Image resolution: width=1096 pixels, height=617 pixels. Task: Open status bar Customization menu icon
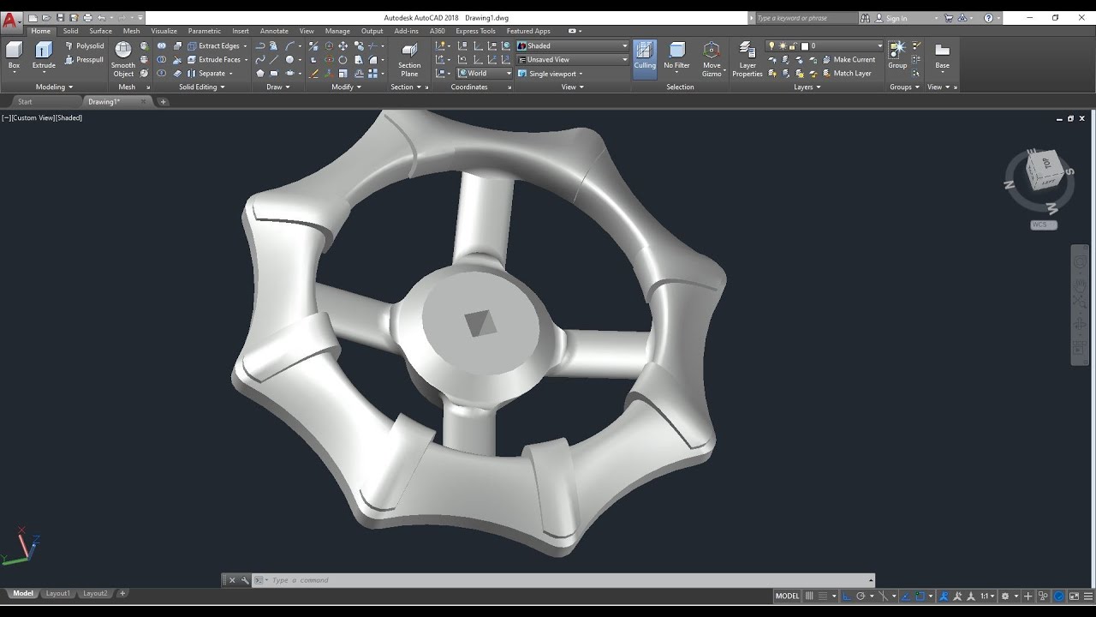point(1088,596)
